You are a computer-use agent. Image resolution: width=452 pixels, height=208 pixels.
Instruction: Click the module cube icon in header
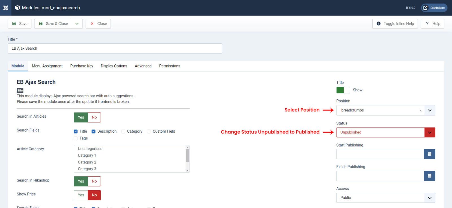18,8
